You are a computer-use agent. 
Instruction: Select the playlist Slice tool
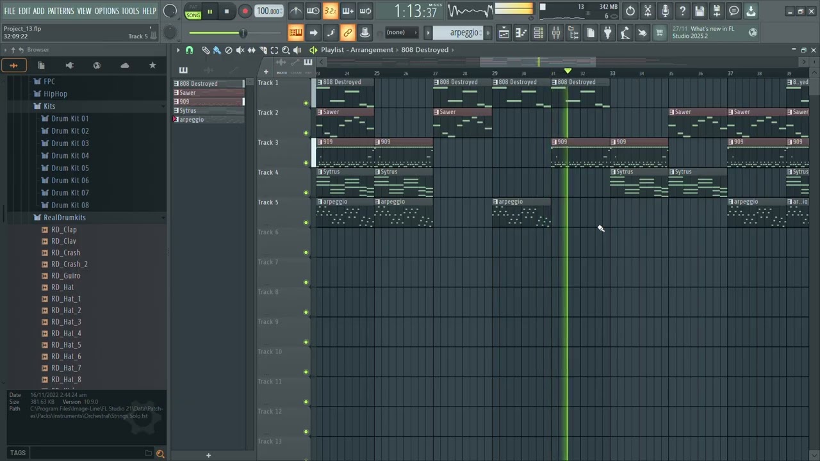[263, 50]
